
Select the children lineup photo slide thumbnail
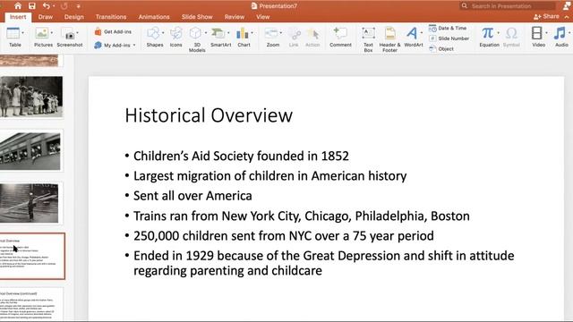click(31, 97)
